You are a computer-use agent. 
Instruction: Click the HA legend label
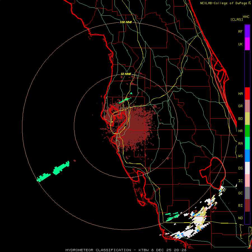[x=240, y=94]
